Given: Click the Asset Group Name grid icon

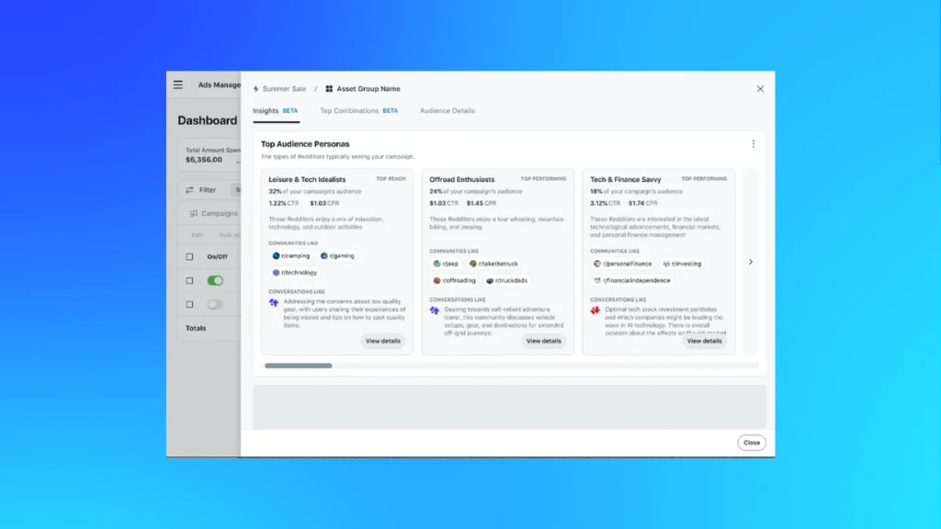Looking at the screenshot, I should click(329, 89).
